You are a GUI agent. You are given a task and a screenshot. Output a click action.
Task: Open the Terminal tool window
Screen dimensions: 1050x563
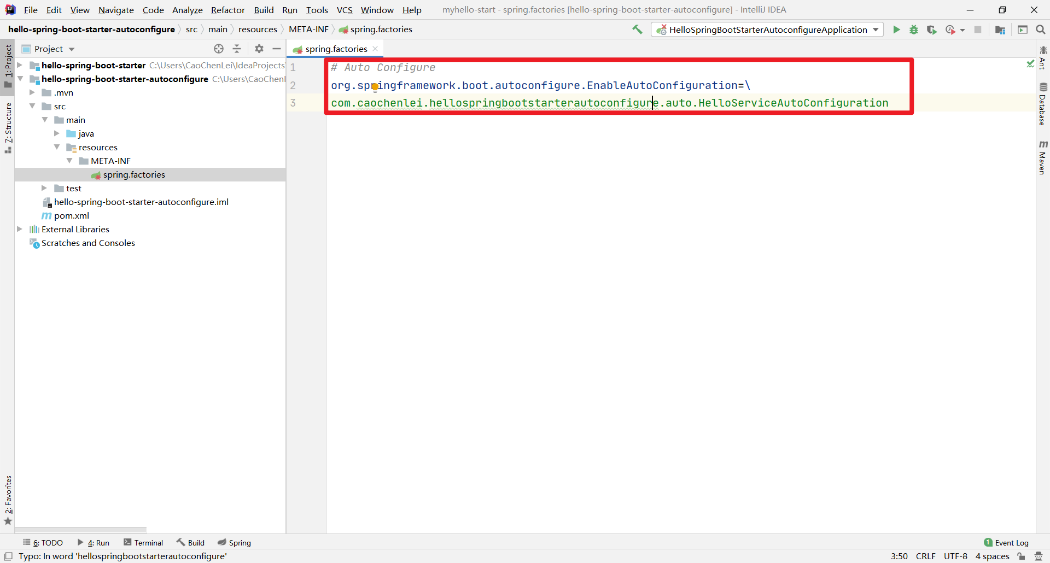143,542
